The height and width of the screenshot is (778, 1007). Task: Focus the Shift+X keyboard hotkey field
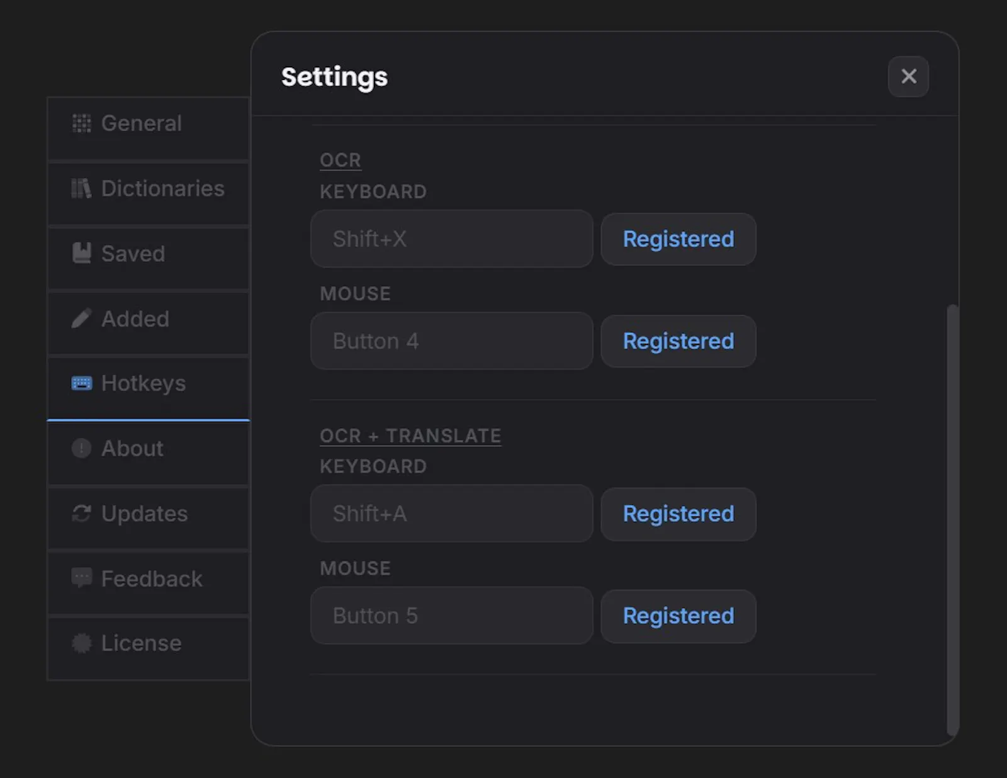[452, 239]
